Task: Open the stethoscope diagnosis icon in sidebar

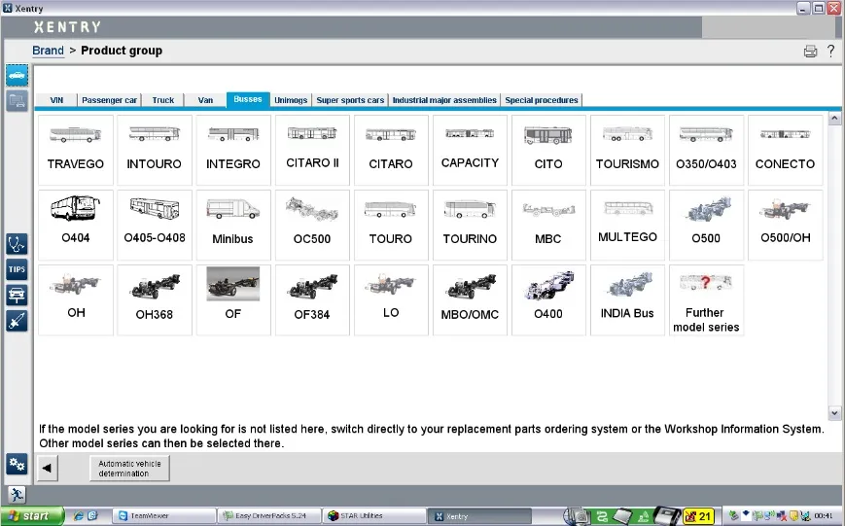Action: point(17,244)
